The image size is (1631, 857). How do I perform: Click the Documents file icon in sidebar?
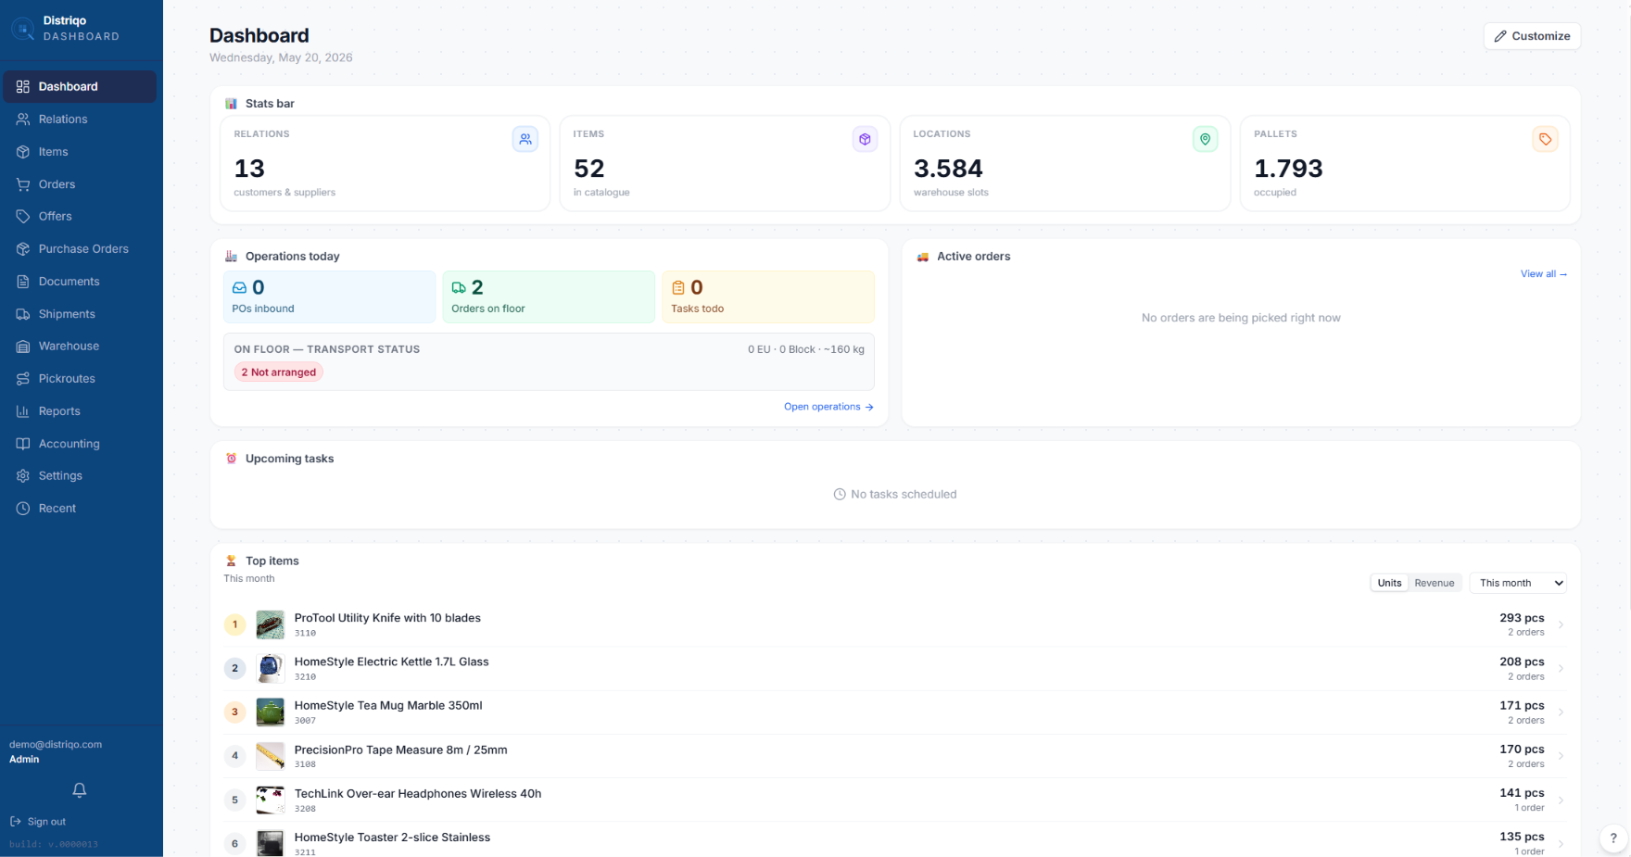coord(23,282)
